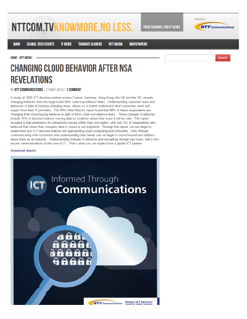Click the red Search button
The image size is (247, 319).
(223, 58)
